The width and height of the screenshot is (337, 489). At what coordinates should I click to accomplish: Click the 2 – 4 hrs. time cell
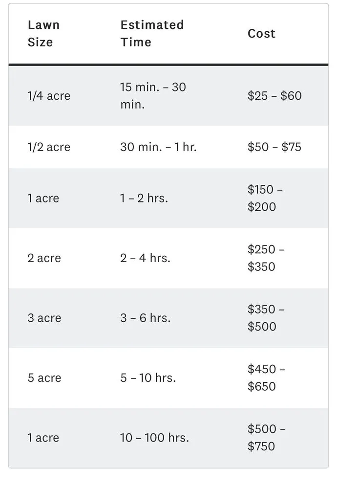[145, 258]
